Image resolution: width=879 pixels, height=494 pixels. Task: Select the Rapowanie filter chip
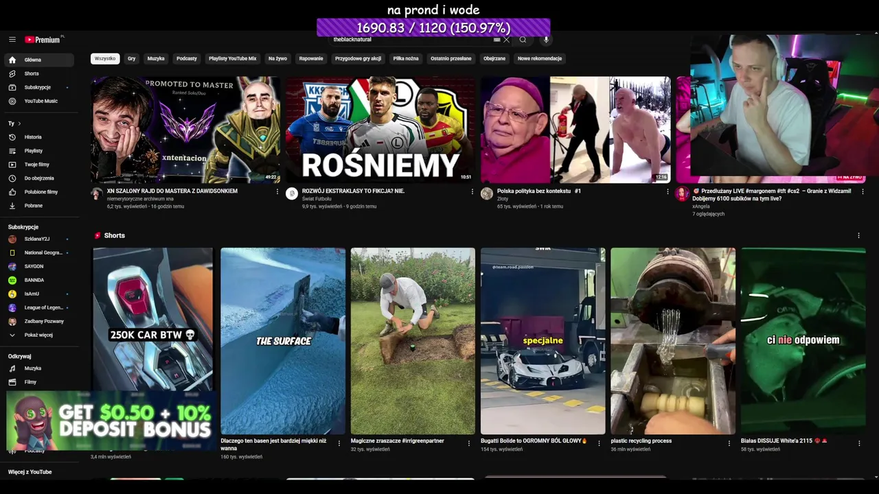click(311, 59)
